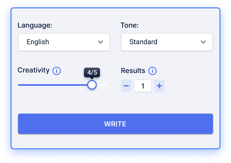Viewport: 231px width, 163px height.
Task: Click the Creativity slider handle
Action: pos(92,85)
